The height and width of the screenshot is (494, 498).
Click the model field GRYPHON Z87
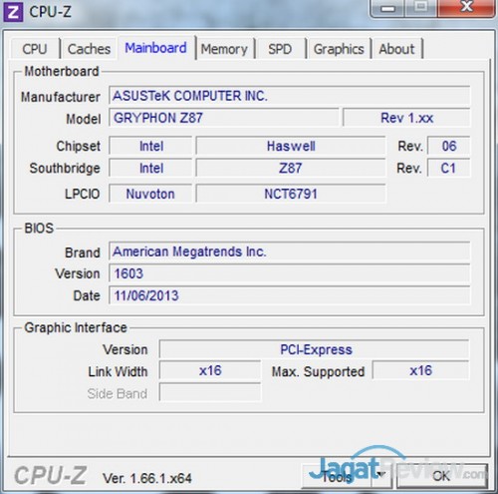coord(224,118)
